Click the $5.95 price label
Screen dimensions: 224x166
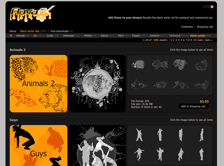(204, 102)
